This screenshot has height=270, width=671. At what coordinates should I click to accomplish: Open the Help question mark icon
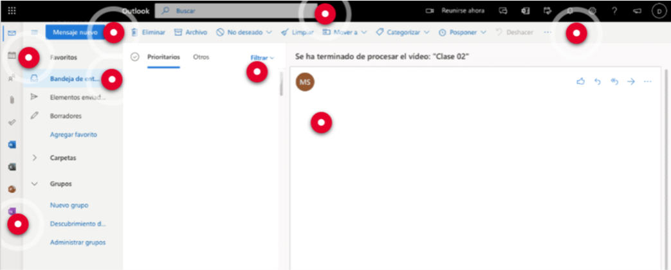click(614, 11)
